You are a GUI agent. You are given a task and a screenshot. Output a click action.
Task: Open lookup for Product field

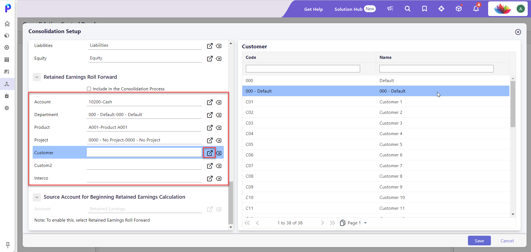pos(210,128)
